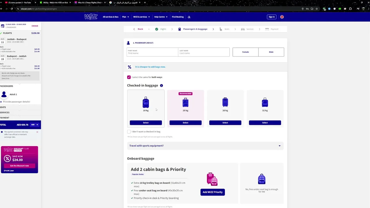This screenshot has width=370, height=208.
Task: Expand the PAYMENT section in the sidebar
Action: [x=20, y=118]
